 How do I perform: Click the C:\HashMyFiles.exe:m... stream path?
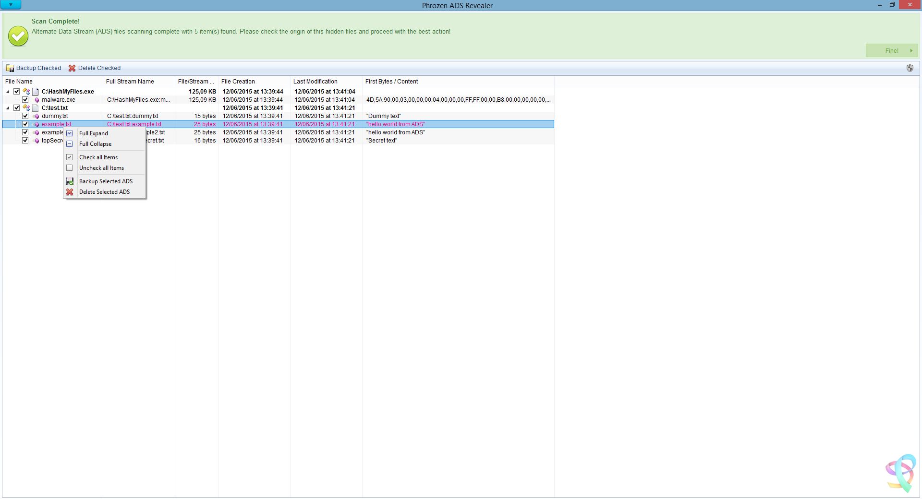click(138, 100)
